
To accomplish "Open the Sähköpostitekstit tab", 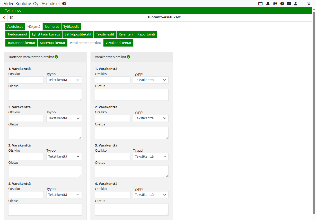I will coord(78,34).
